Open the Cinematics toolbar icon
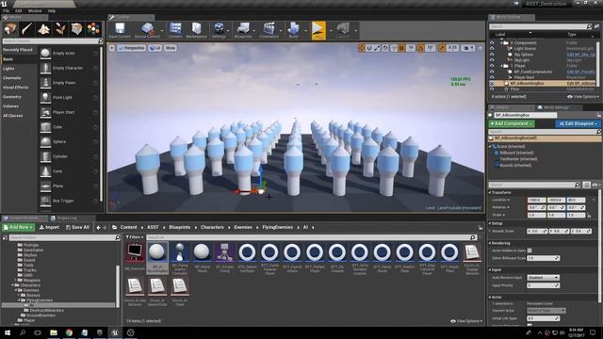This screenshot has height=339, width=603. (x=269, y=30)
